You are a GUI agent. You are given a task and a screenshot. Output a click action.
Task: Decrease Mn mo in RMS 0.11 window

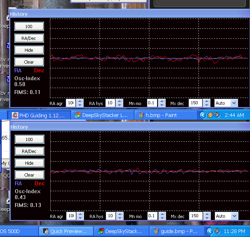pyautogui.click(x=162, y=105)
